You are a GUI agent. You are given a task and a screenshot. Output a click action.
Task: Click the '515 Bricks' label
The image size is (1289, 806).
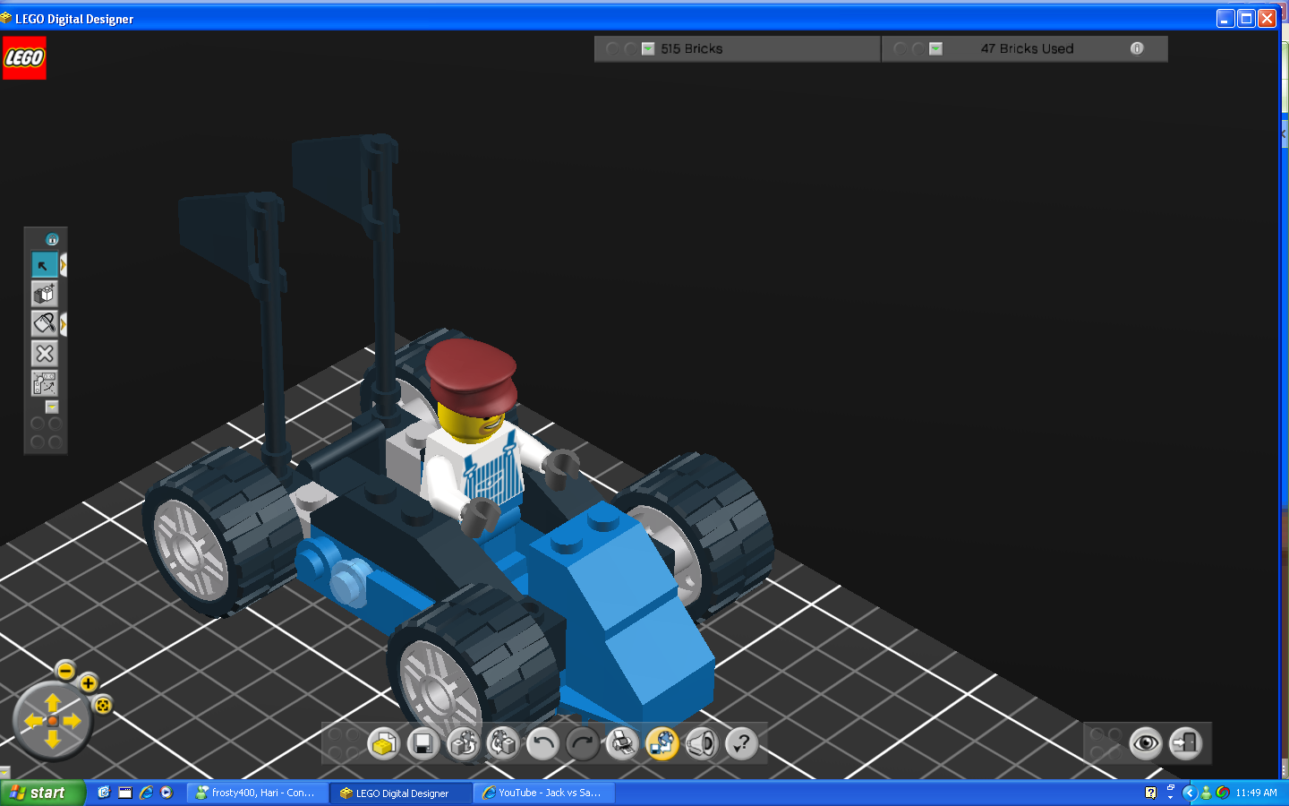coord(692,48)
